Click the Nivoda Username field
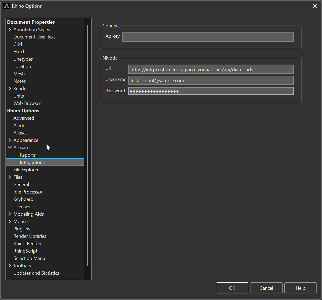 click(x=211, y=80)
